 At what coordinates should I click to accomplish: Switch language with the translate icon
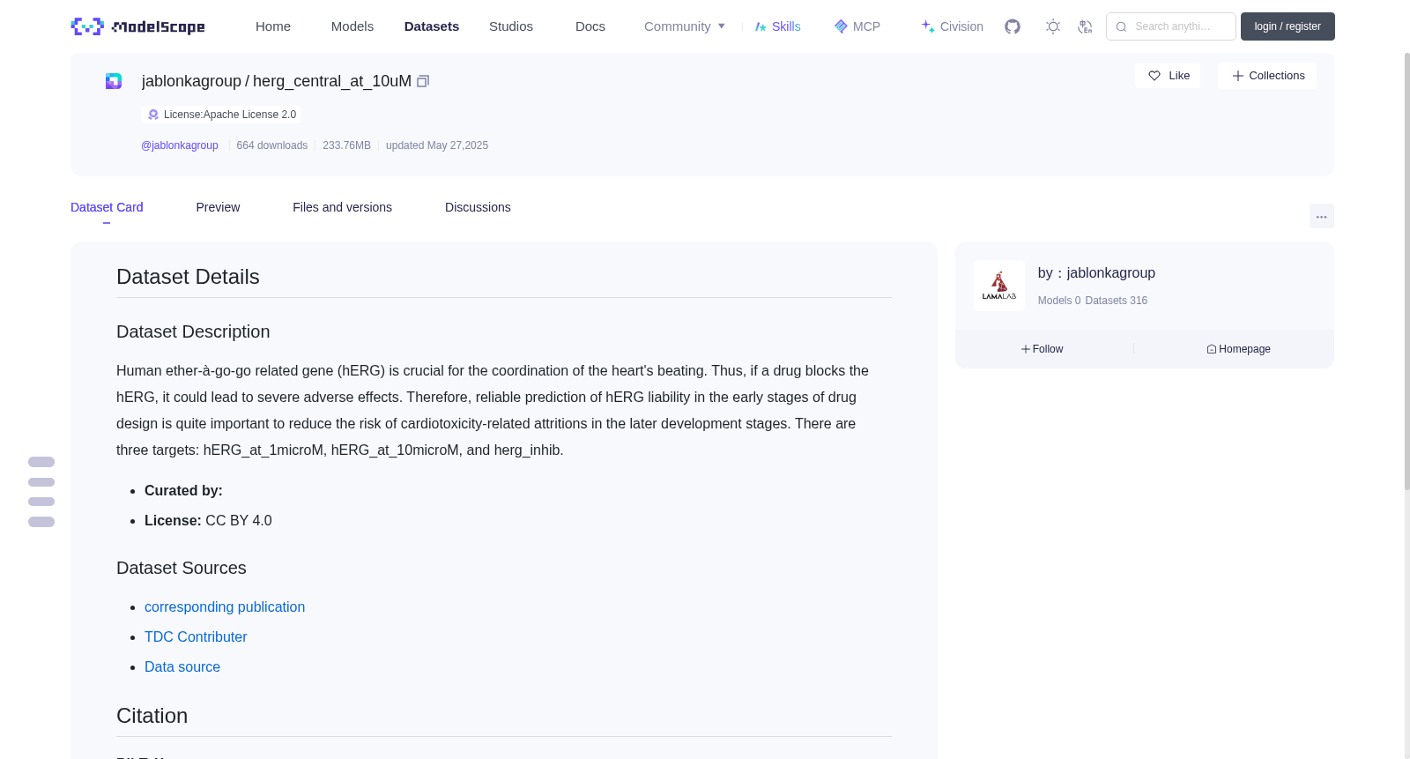(x=1085, y=26)
